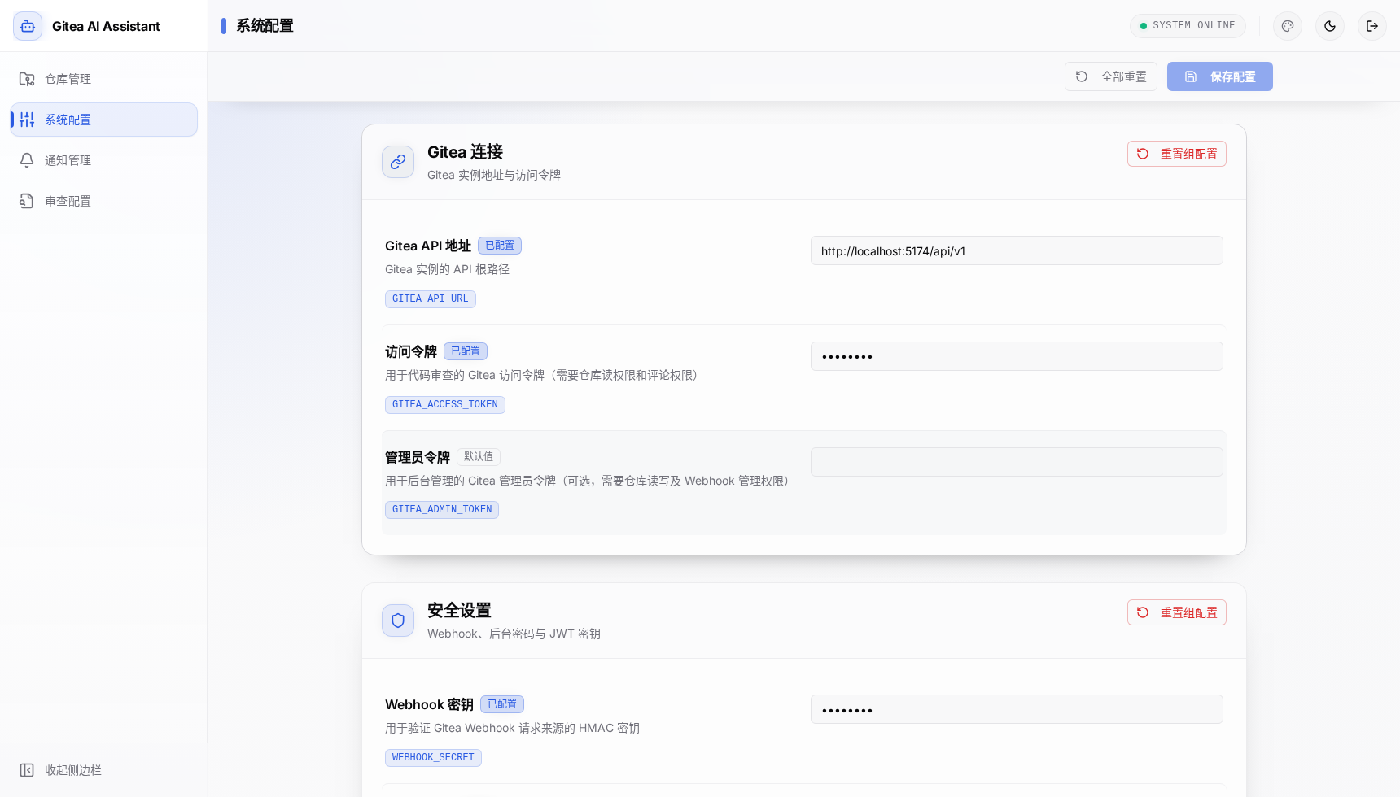Click 默认值 badge next to 管理员令牌

tap(479, 457)
